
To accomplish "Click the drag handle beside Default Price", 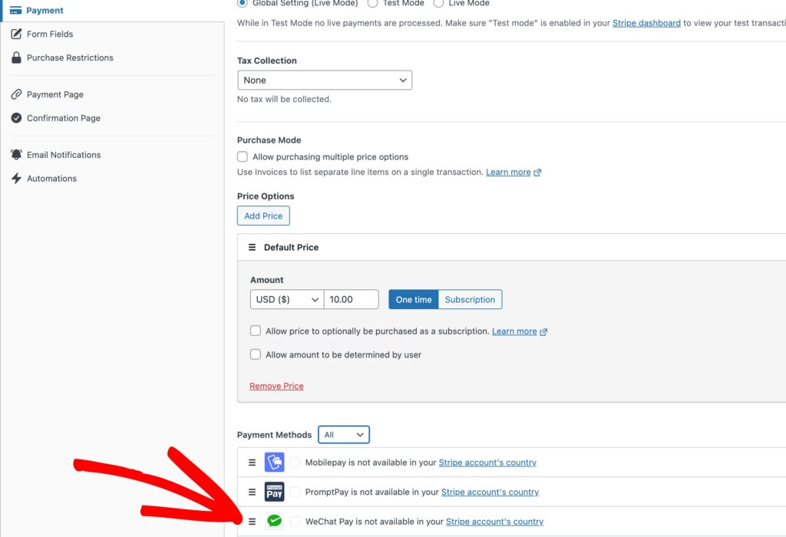I will point(253,247).
